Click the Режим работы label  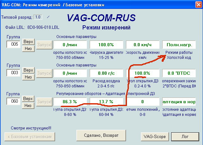click(179, 53)
